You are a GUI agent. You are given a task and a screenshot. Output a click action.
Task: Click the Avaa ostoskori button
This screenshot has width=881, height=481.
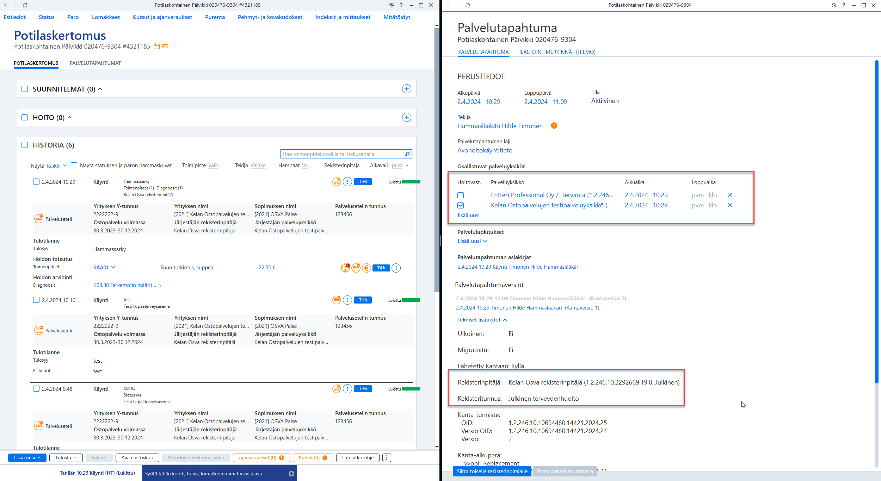(x=137, y=458)
